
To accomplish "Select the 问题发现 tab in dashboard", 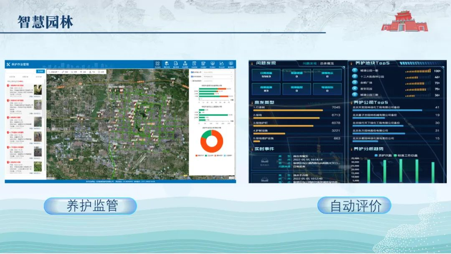I will click(x=309, y=63).
